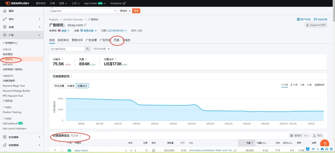335x153 pixels.
Task: Click the magnifier icon next to keyword filter
Action: point(88,49)
